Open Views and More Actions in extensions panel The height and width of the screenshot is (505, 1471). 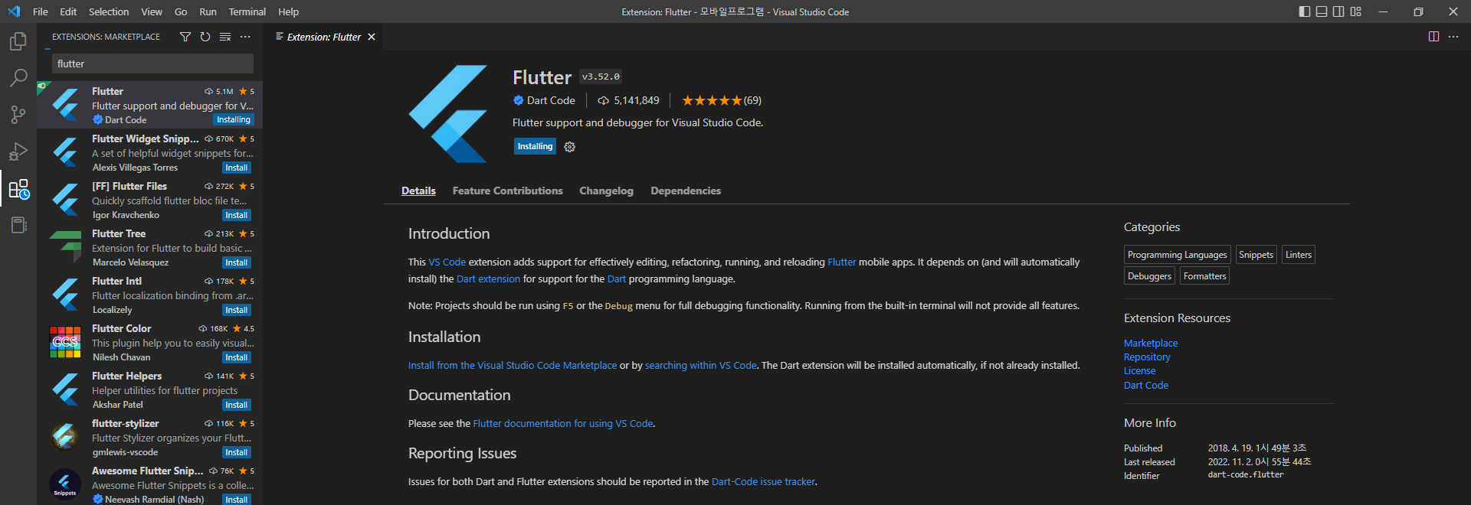tap(245, 37)
